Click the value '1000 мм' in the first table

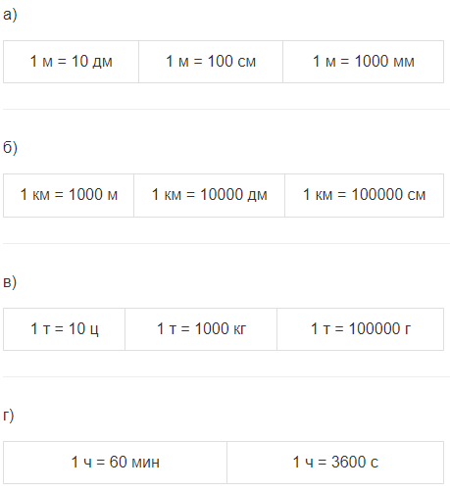coord(384,62)
